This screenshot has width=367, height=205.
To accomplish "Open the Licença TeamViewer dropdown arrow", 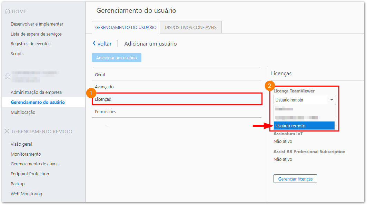I will point(332,100).
